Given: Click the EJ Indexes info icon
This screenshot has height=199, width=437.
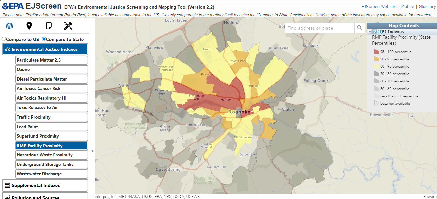Looking at the screenshot, I should point(380,32).
